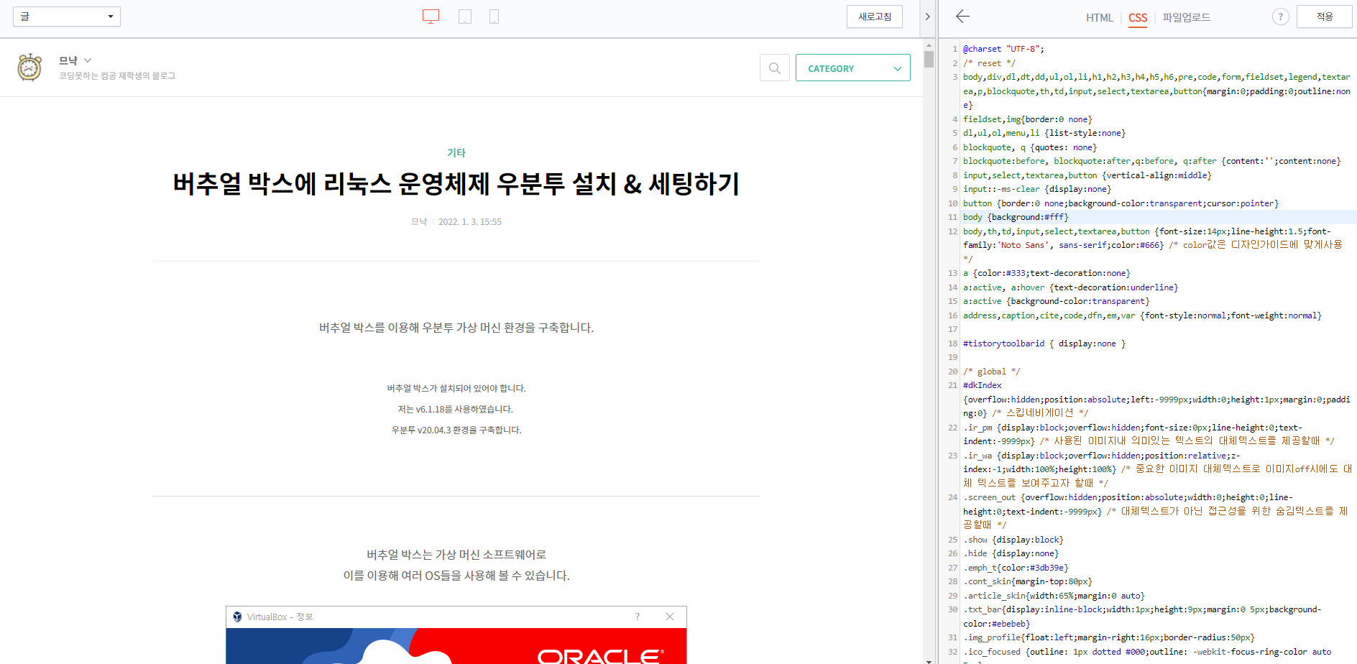This screenshot has width=1357, height=664.
Task: Go back with the left arrow icon
Action: pyautogui.click(x=962, y=17)
